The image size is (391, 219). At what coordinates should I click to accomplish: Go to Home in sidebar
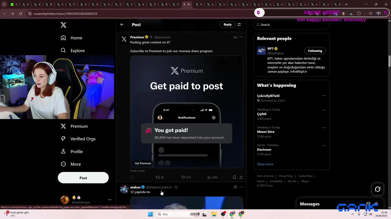point(71,38)
